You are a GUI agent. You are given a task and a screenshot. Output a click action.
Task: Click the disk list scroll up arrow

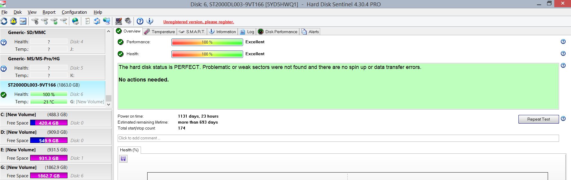109,31
